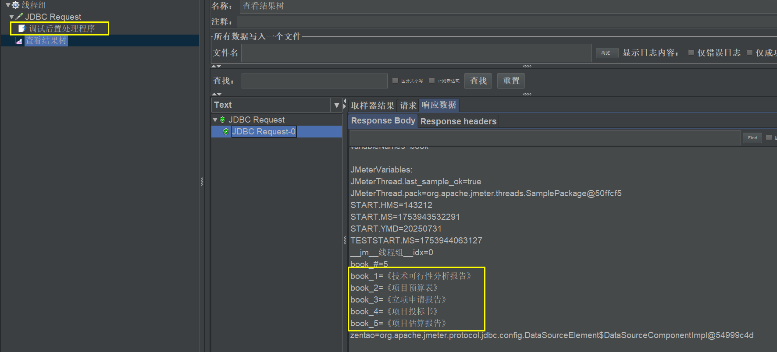
Task: Enable the 仅错误日志 checkbox
Action: pos(691,53)
